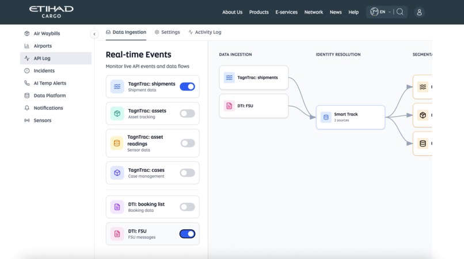The height and width of the screenshot is (259, 464).
Task: Go to Air Waybills in sidebar
Action: tap(56, 33)
